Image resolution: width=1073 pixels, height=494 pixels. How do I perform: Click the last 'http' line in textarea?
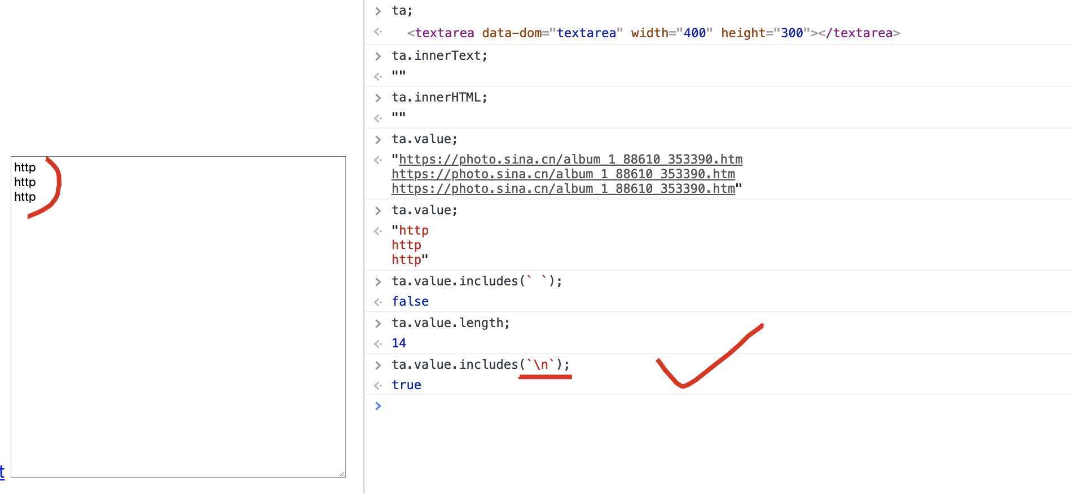click(x=25, y=197)
